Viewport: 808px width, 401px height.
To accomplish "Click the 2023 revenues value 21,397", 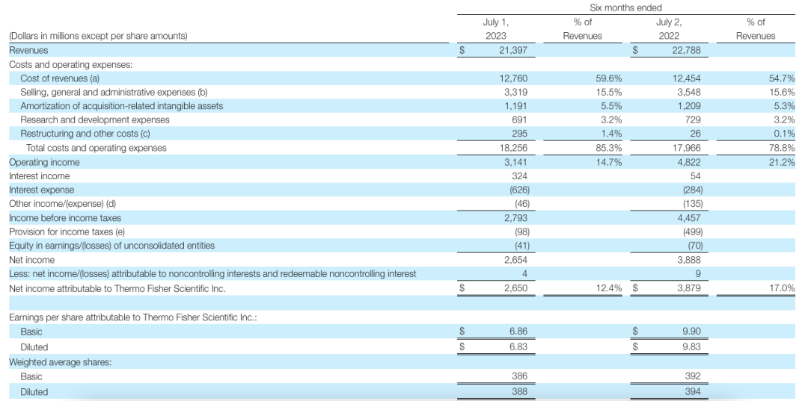I will [514, 50].
